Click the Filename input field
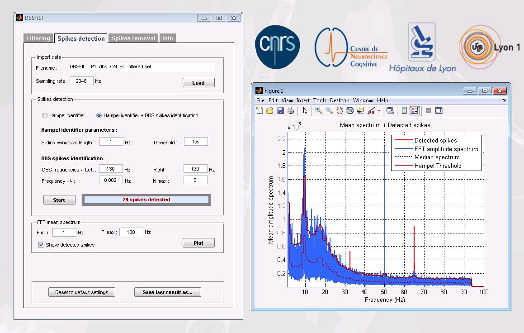 click(142, 67)
